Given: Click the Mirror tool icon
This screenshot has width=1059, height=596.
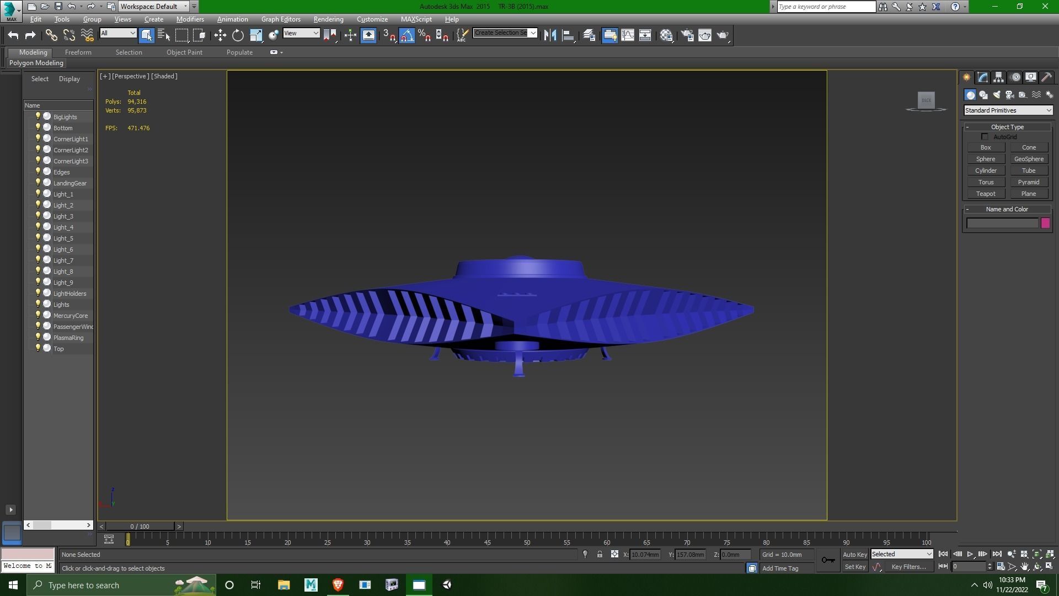Looking at the screenshot, I should pos(550,35).
